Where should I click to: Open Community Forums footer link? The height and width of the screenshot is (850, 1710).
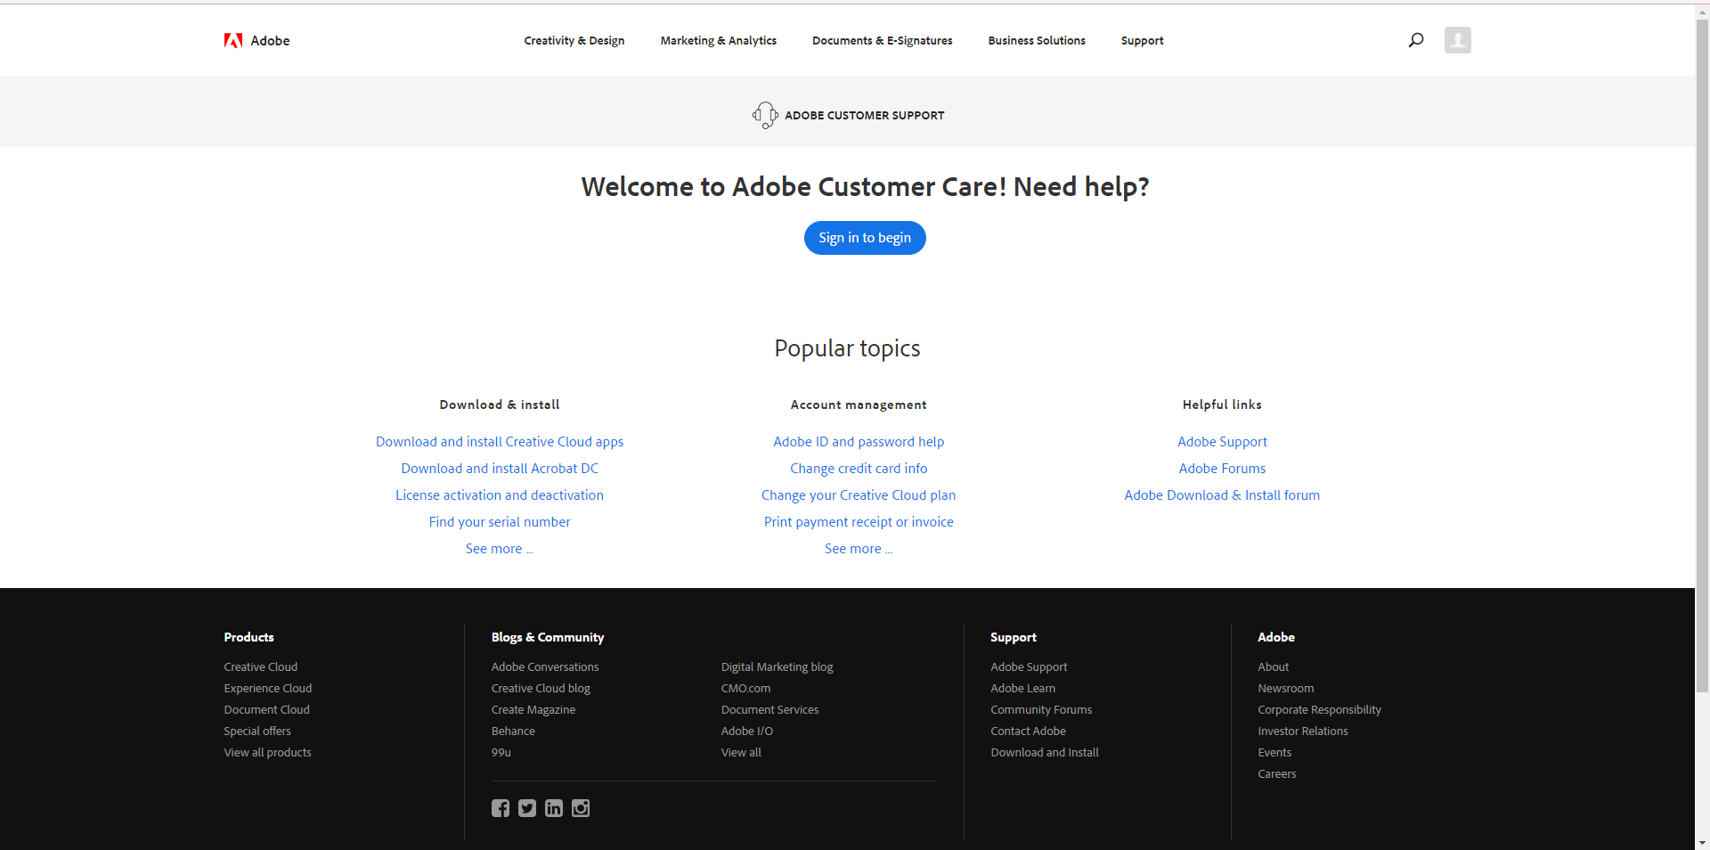point(1041,709)
